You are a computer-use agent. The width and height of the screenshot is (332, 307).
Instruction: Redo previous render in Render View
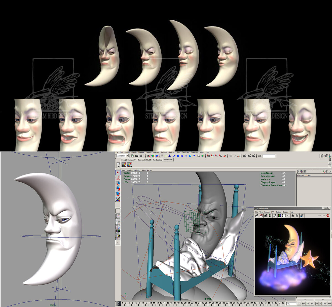point(257,216)
